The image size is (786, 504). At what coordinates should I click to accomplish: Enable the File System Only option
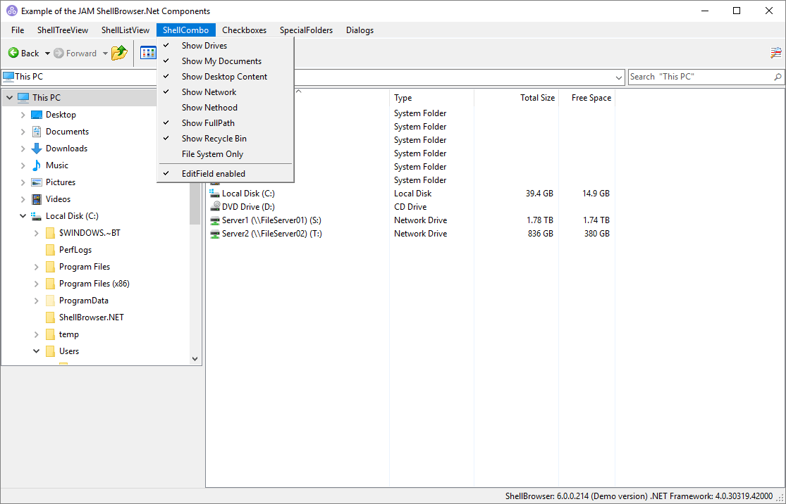(x=212, y=154)
